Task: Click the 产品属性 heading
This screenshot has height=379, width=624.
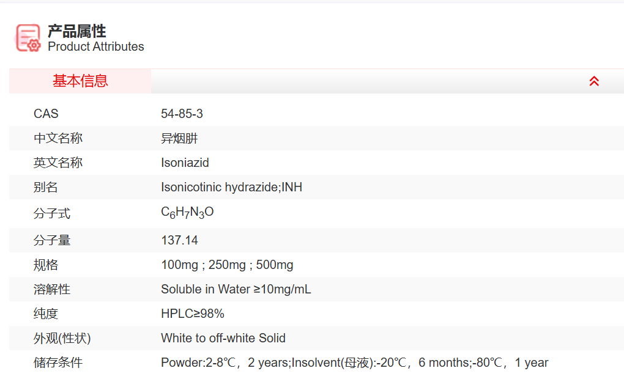Action: click(x=77, y=31)
